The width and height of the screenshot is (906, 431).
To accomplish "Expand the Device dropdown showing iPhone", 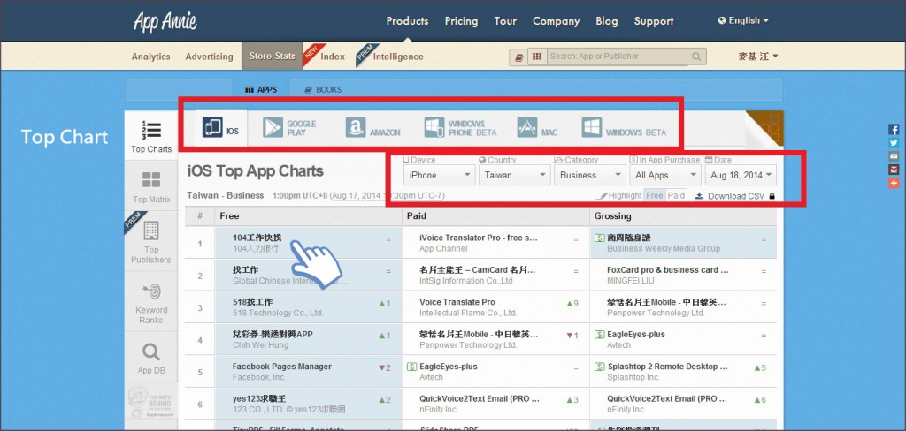I will pyautogui.click(x=437, y=175).
